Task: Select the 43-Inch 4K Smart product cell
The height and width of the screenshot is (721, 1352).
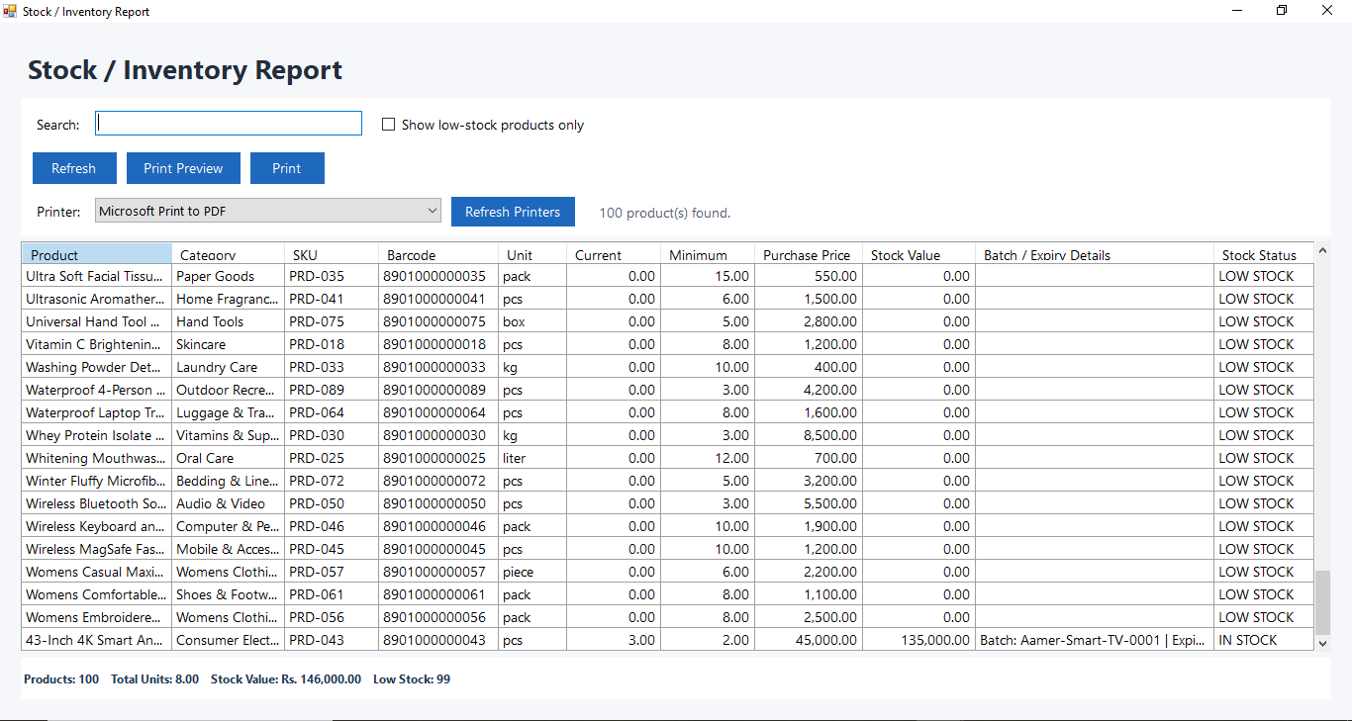Action: coord(97,640)
